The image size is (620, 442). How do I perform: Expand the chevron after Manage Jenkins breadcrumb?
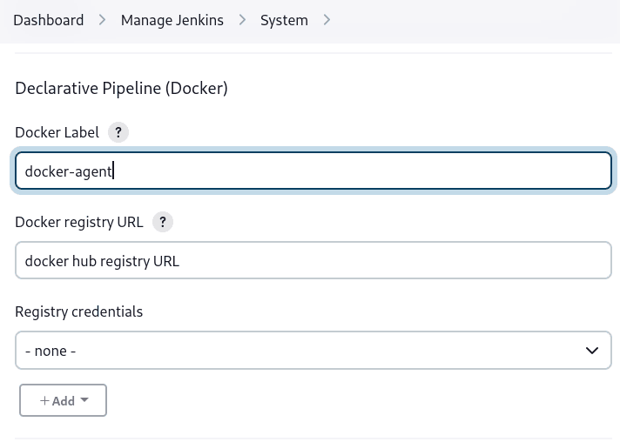242,20
